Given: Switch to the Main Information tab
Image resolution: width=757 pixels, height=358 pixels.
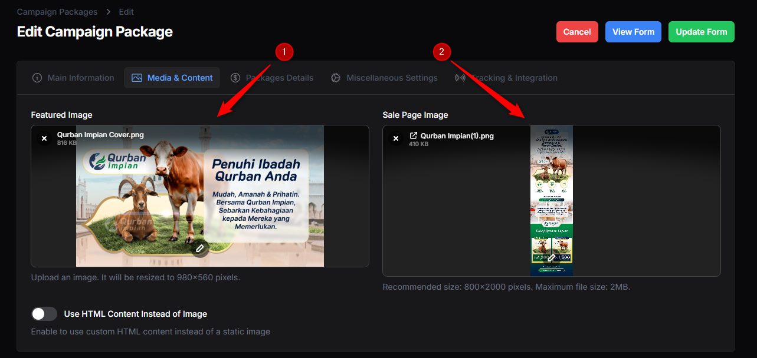Looking at the screenshot, I should [73, 78].
